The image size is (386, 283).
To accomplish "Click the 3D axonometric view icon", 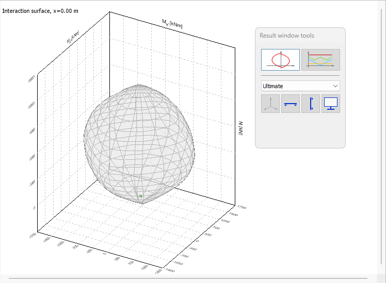I will pyautogui.click(x=270, y=104).
